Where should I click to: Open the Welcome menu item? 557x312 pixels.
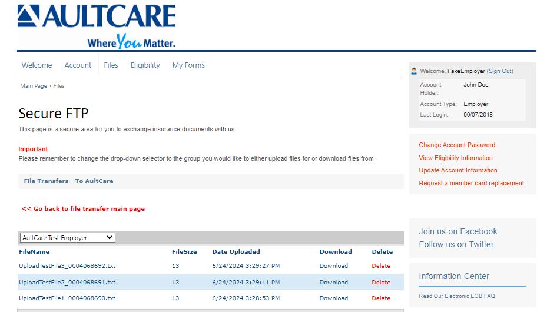tap(37, 65)
